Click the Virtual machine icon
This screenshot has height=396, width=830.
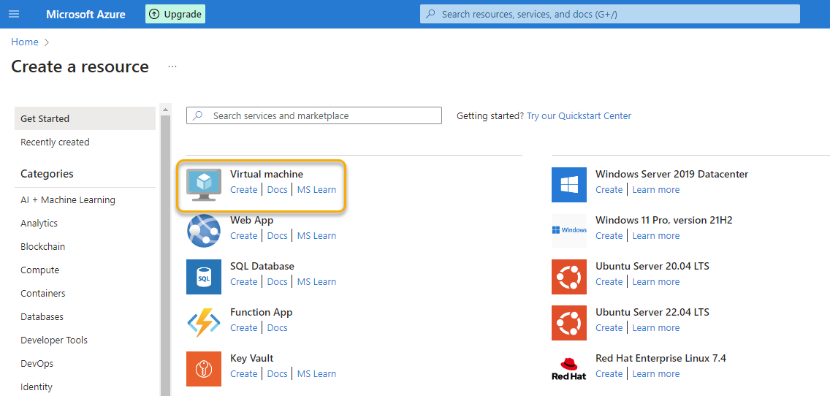pos(204,184)
